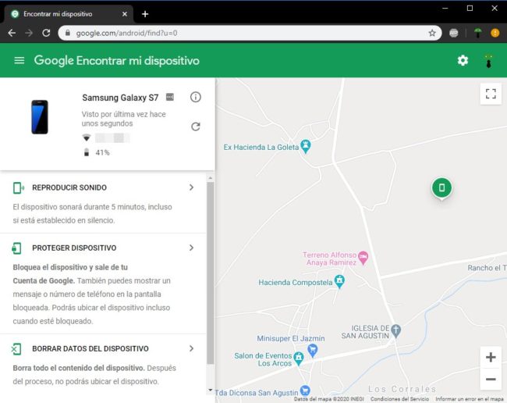The height and width of the screenshot is (403, 507).
Task: Reload the page in the browser
Action: point(46,33)
